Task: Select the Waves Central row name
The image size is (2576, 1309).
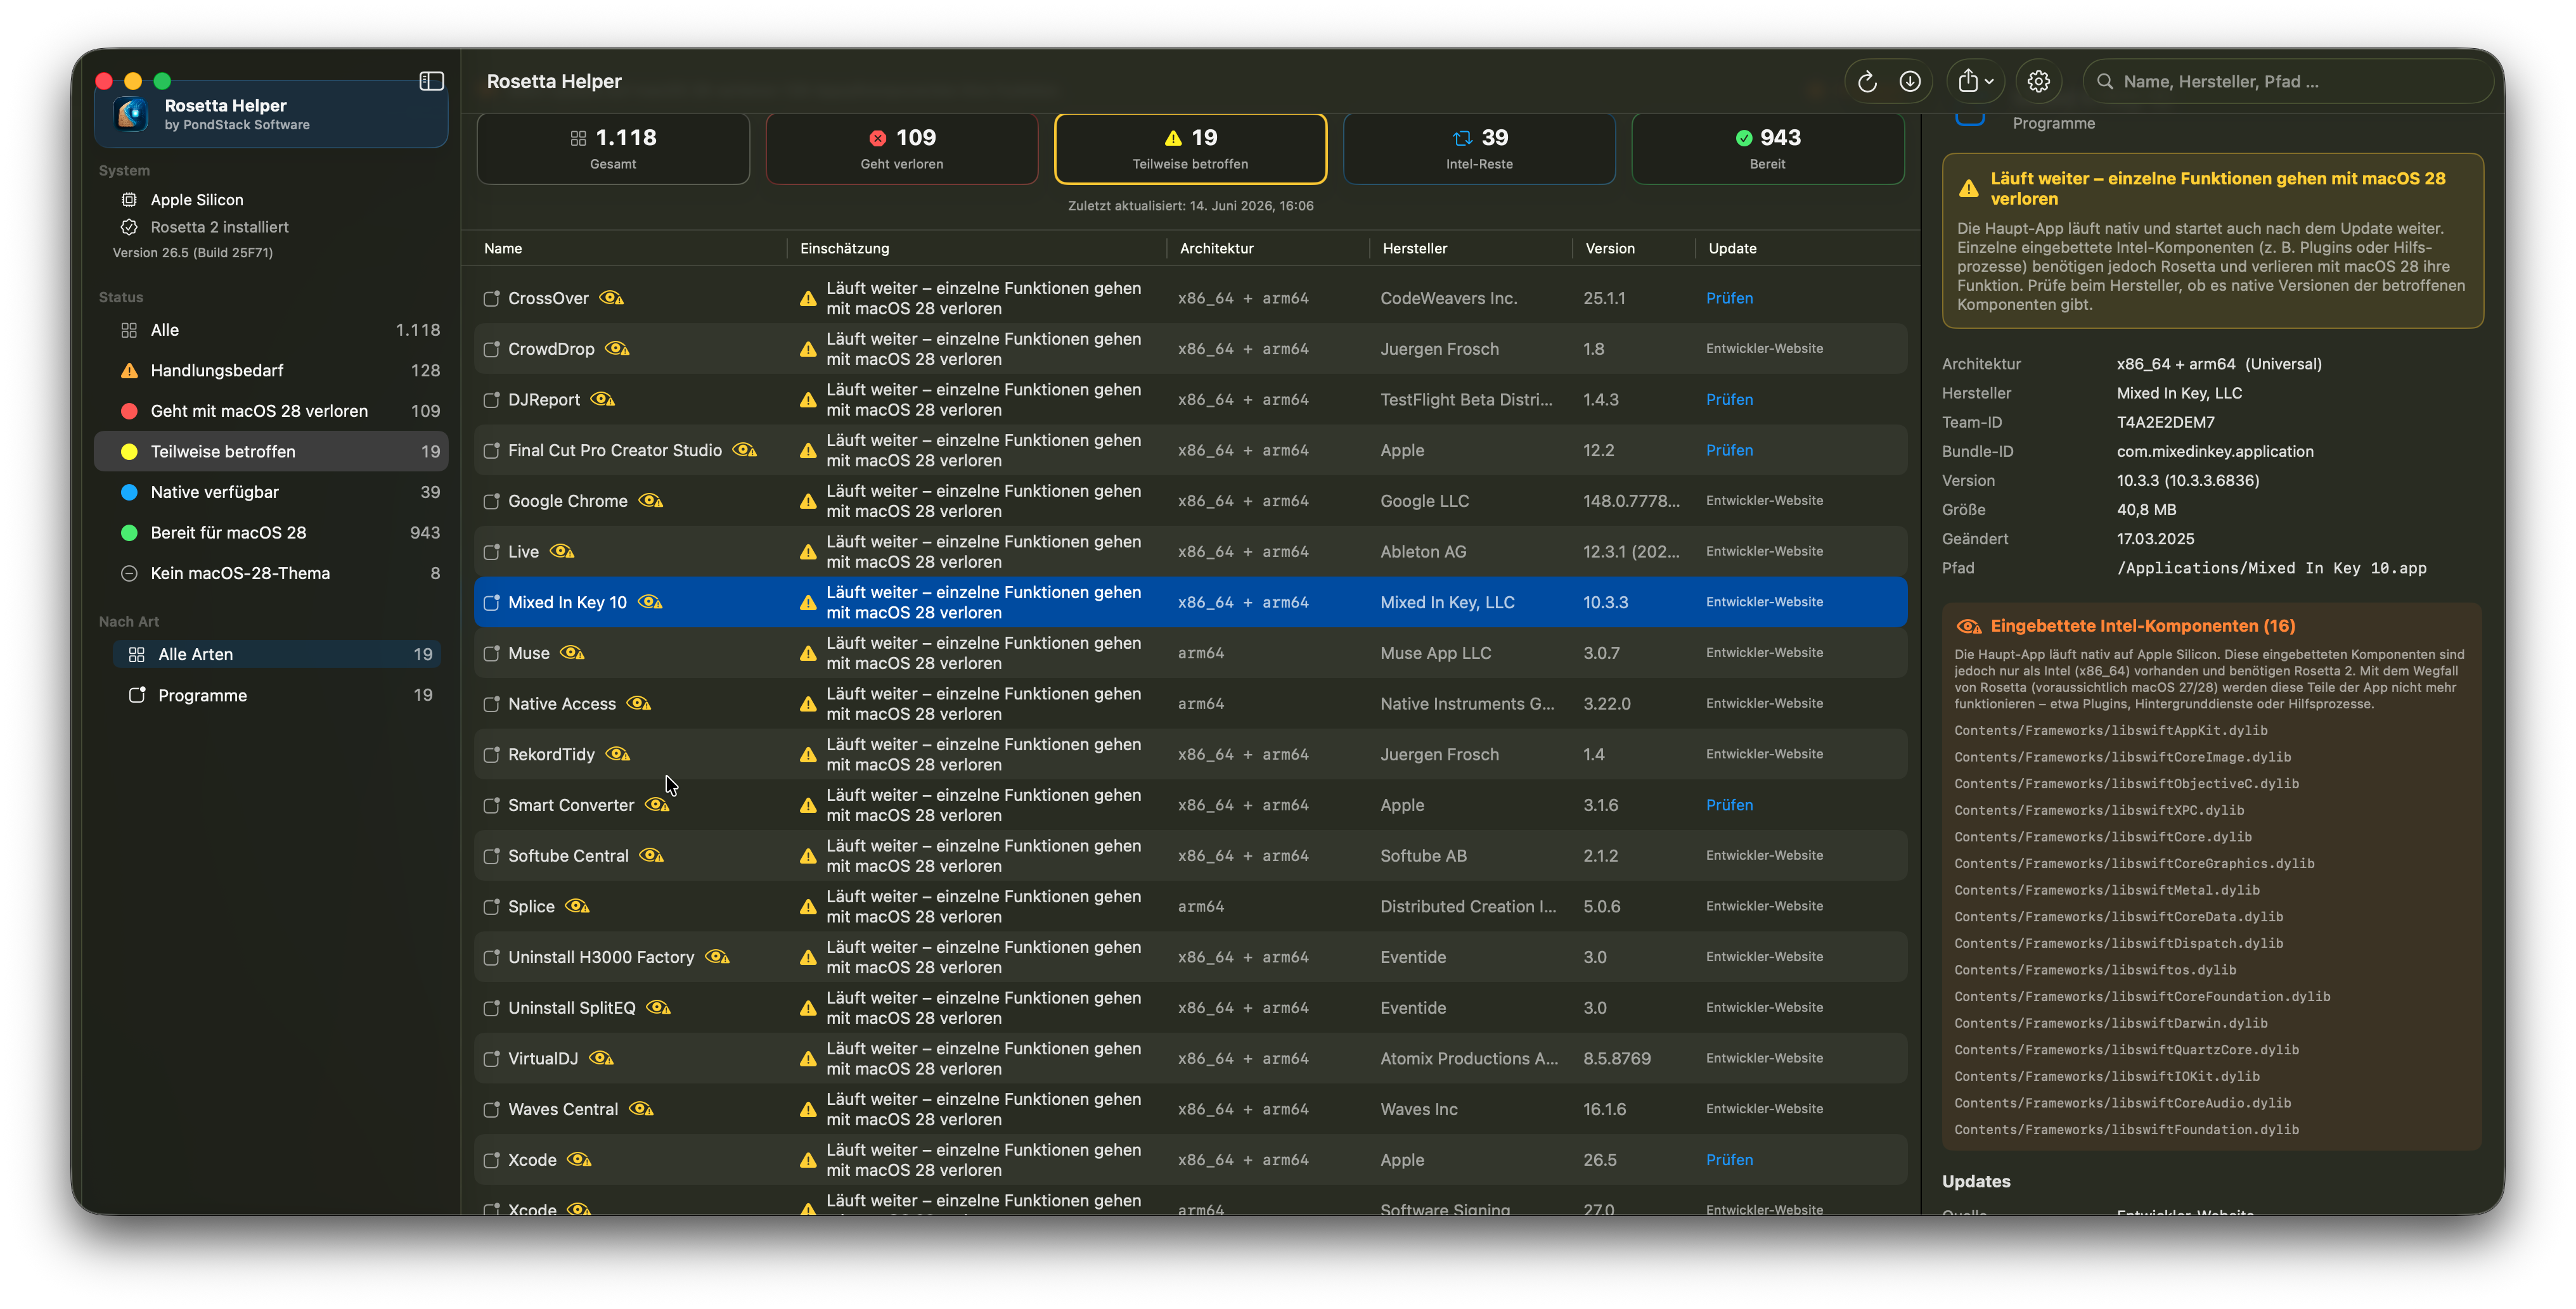Action: tap(563, 1109)
